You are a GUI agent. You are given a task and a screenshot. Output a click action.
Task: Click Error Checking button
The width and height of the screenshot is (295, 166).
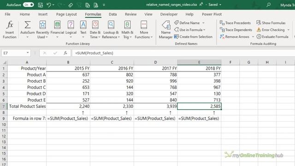(x=271, y=30)
